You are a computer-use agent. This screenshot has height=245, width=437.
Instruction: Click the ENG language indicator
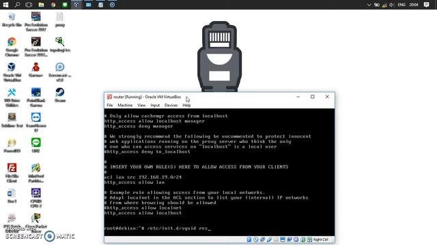pyautogui.click(x=401, y=5)
